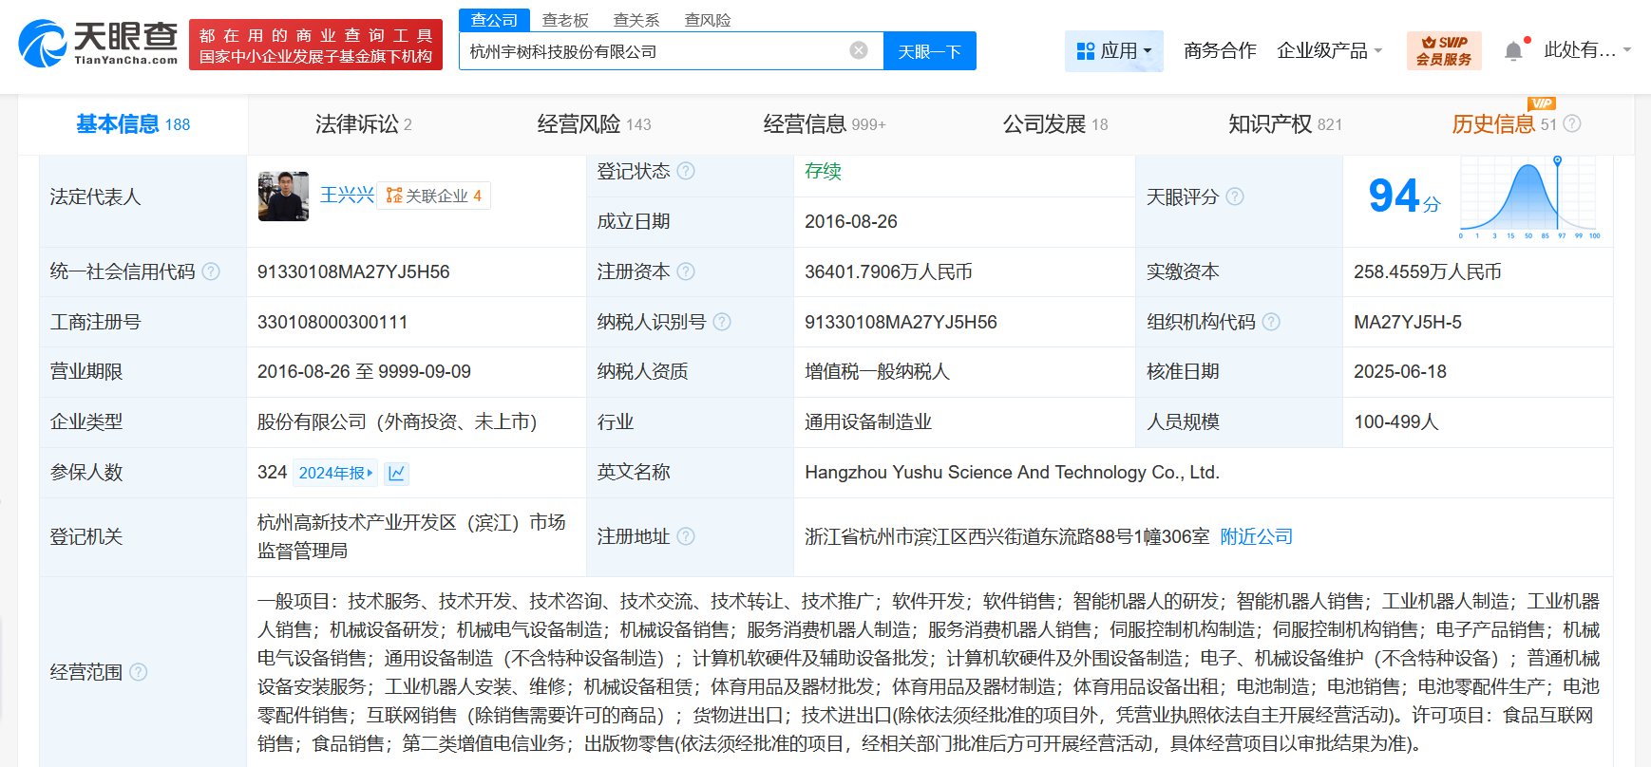Click the legal representative's photo
This screenshot has width=1651, height=767.
click(x=283, y=196)
